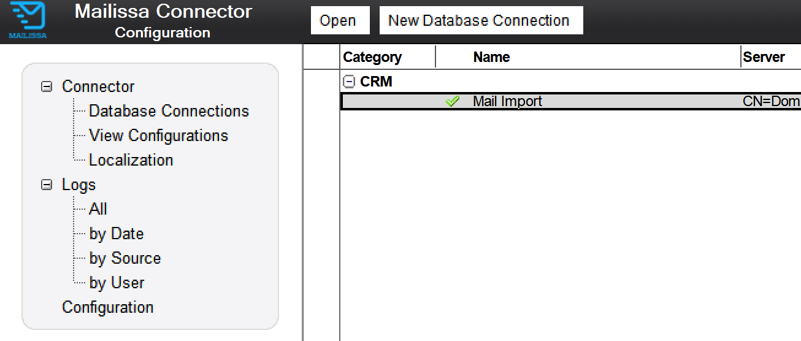Open the Configuration sidebar item
801x341 pixels.
point(108,307)
